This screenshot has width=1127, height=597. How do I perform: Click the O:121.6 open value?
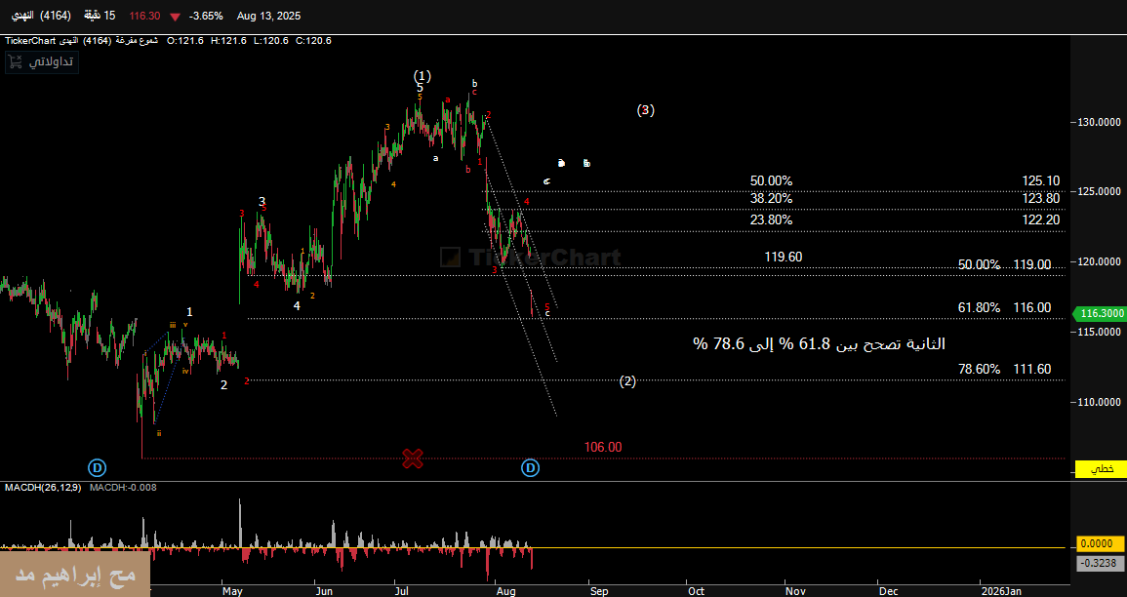(183, 41)
